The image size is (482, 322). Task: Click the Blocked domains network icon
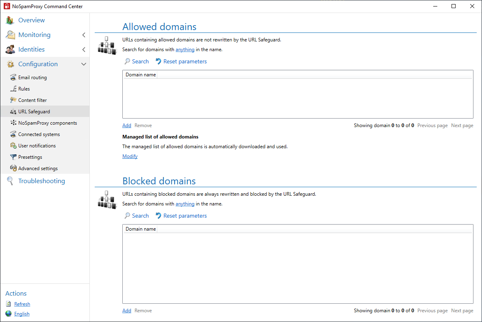(x=107, y=200)
